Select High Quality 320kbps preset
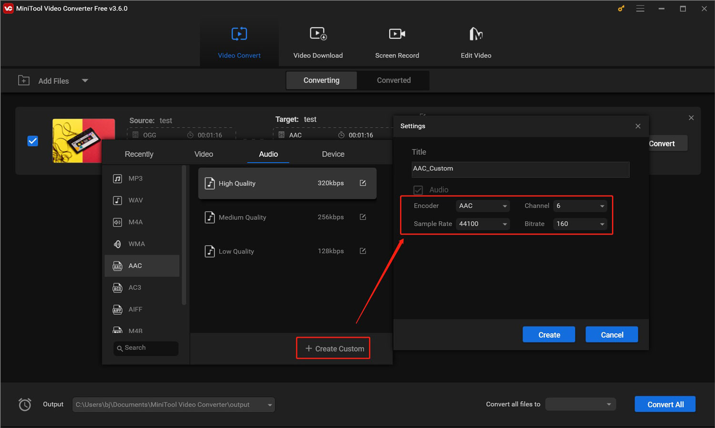 [287, 183]
